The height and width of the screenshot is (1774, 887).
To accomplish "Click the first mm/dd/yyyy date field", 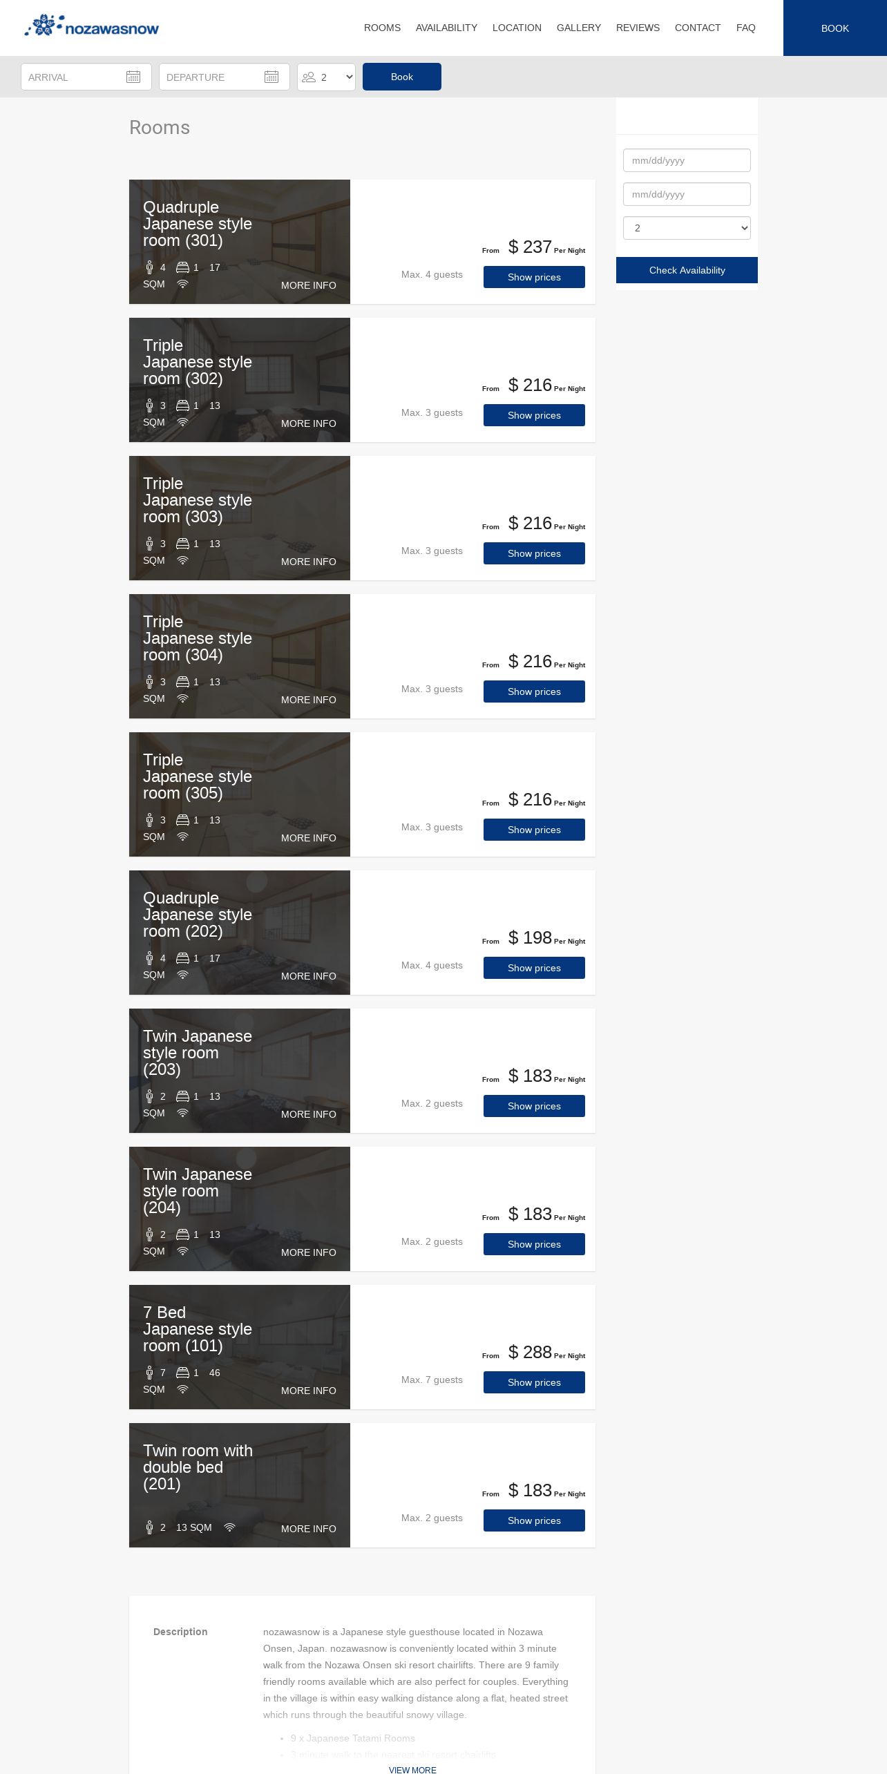I will [x=687, y=160].
